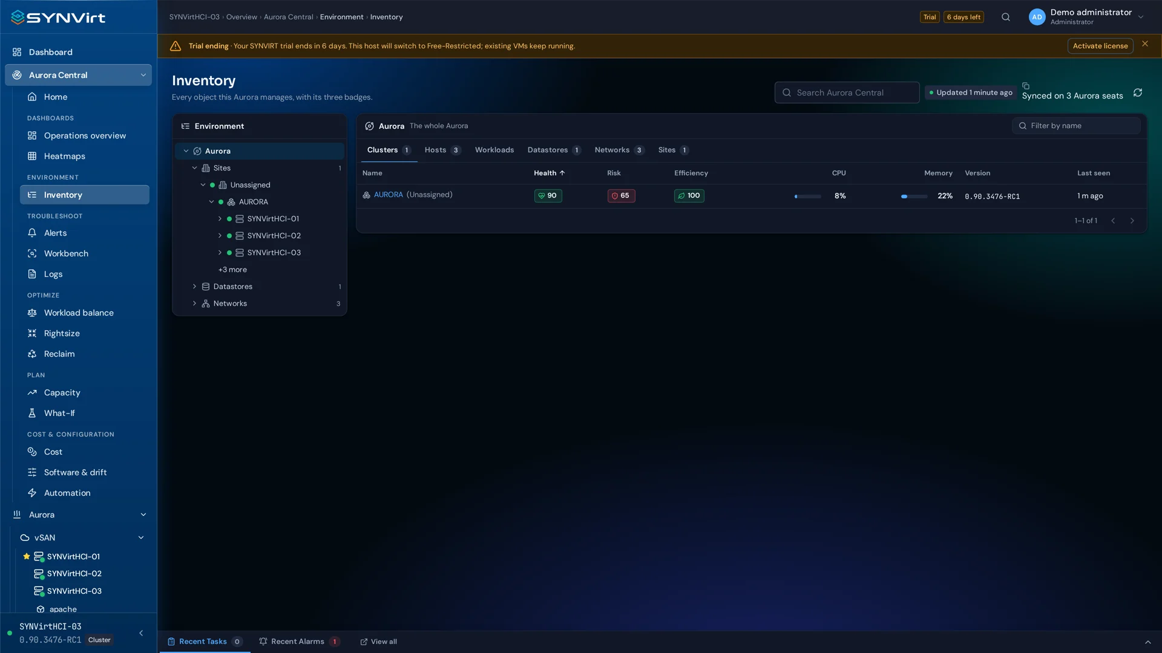The width and height of the screenshot is (1162, 653).
Task: Expand SYNVirtHCI-02 in the Environment tree
Action: click(x=220, y=236)
